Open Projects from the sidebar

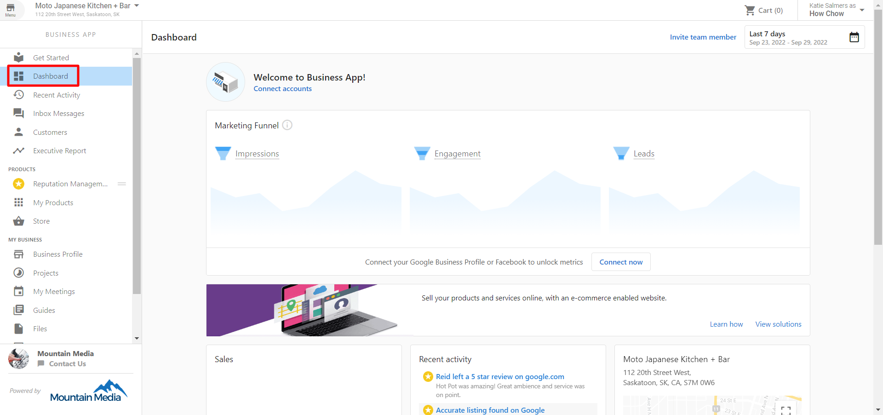pyautogui.click(x=66, y=273)
